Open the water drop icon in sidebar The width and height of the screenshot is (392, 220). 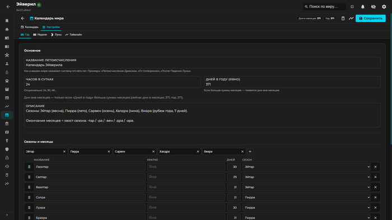point(7,72)
